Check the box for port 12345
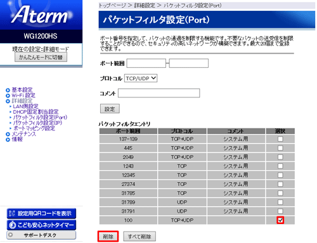 280,175
